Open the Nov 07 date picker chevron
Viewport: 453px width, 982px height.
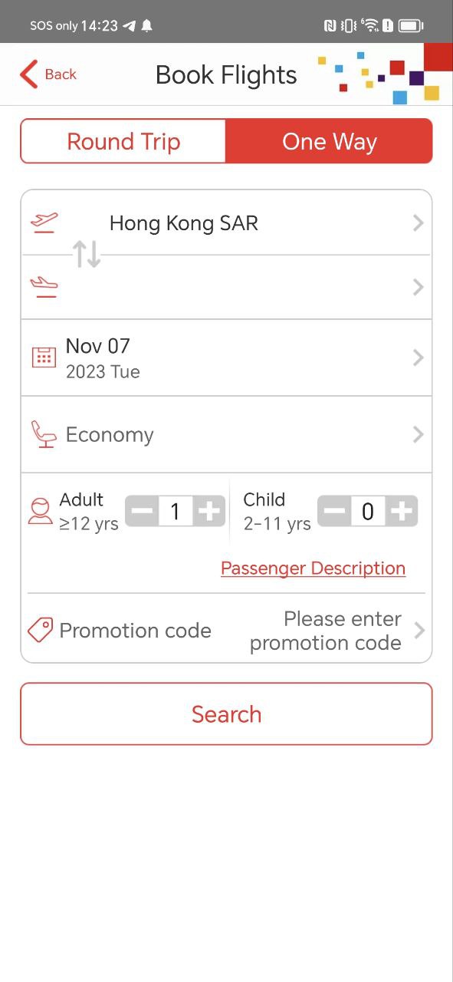point(418,358)
